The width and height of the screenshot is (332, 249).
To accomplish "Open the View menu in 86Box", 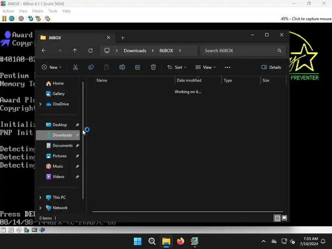I will tap(23, 11).
